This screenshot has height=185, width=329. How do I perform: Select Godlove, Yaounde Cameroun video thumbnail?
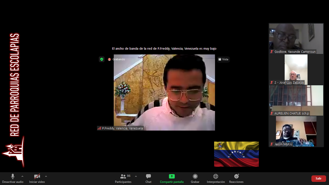296,37
